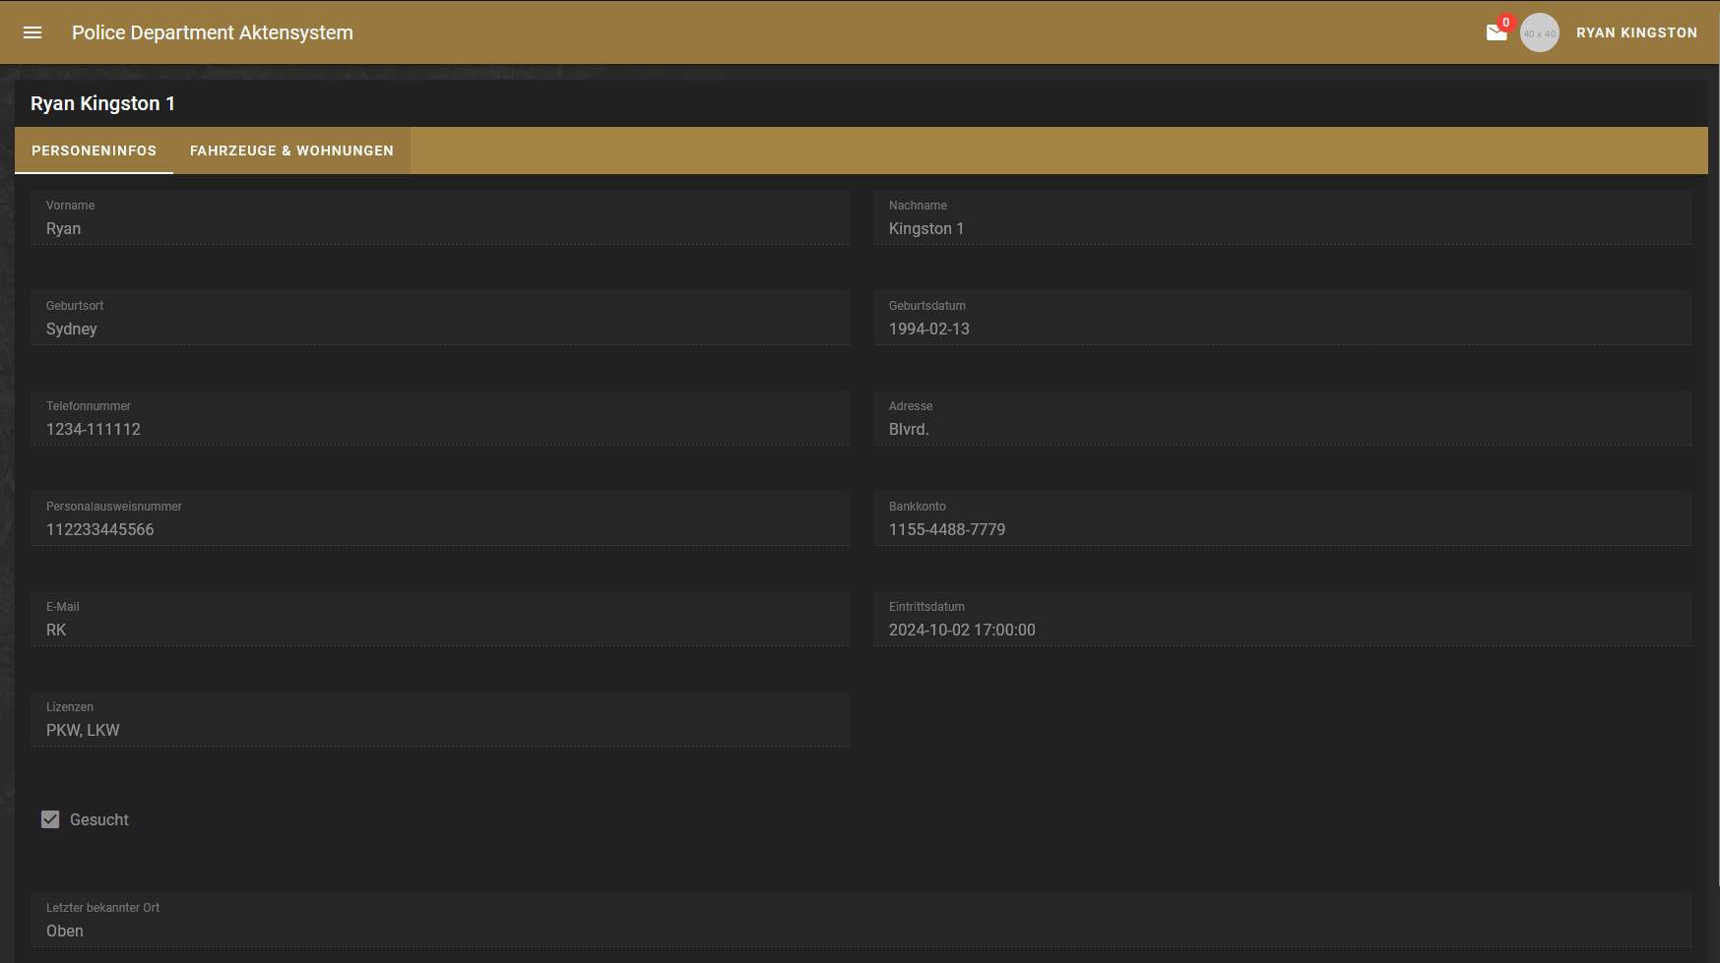The height and width of the screenshot is (963, 1720).
Task: Switch to Fahrzeuge & Wohnungen tab
Action: click(x=291, y=150)
